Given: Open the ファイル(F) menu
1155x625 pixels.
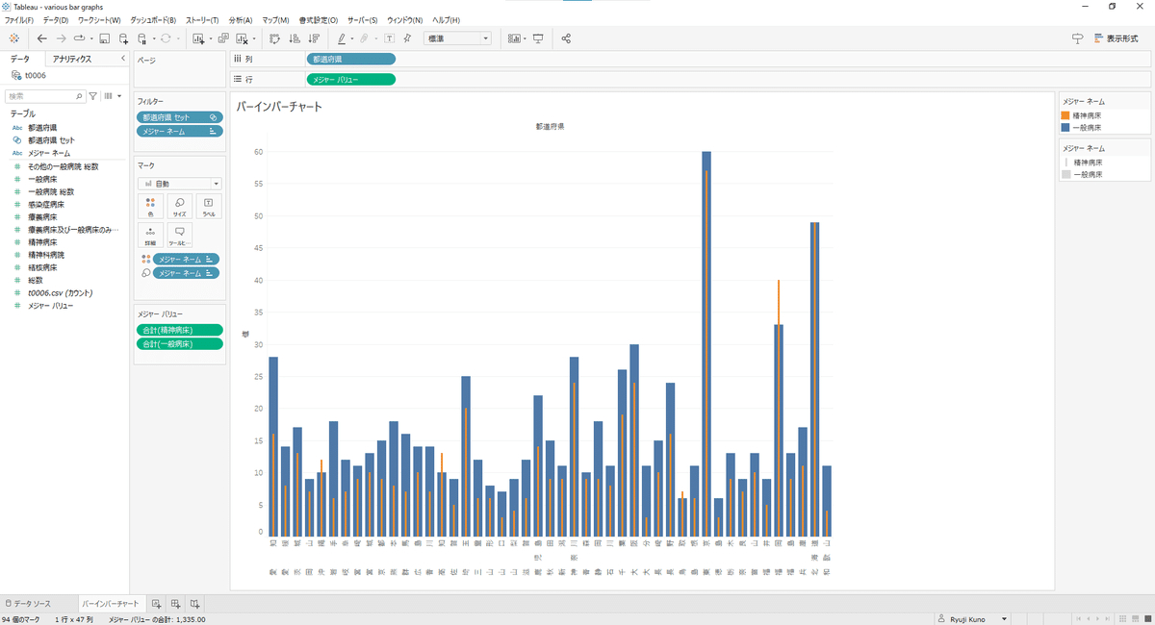Looking at the screenshot, I should [19, 20].
